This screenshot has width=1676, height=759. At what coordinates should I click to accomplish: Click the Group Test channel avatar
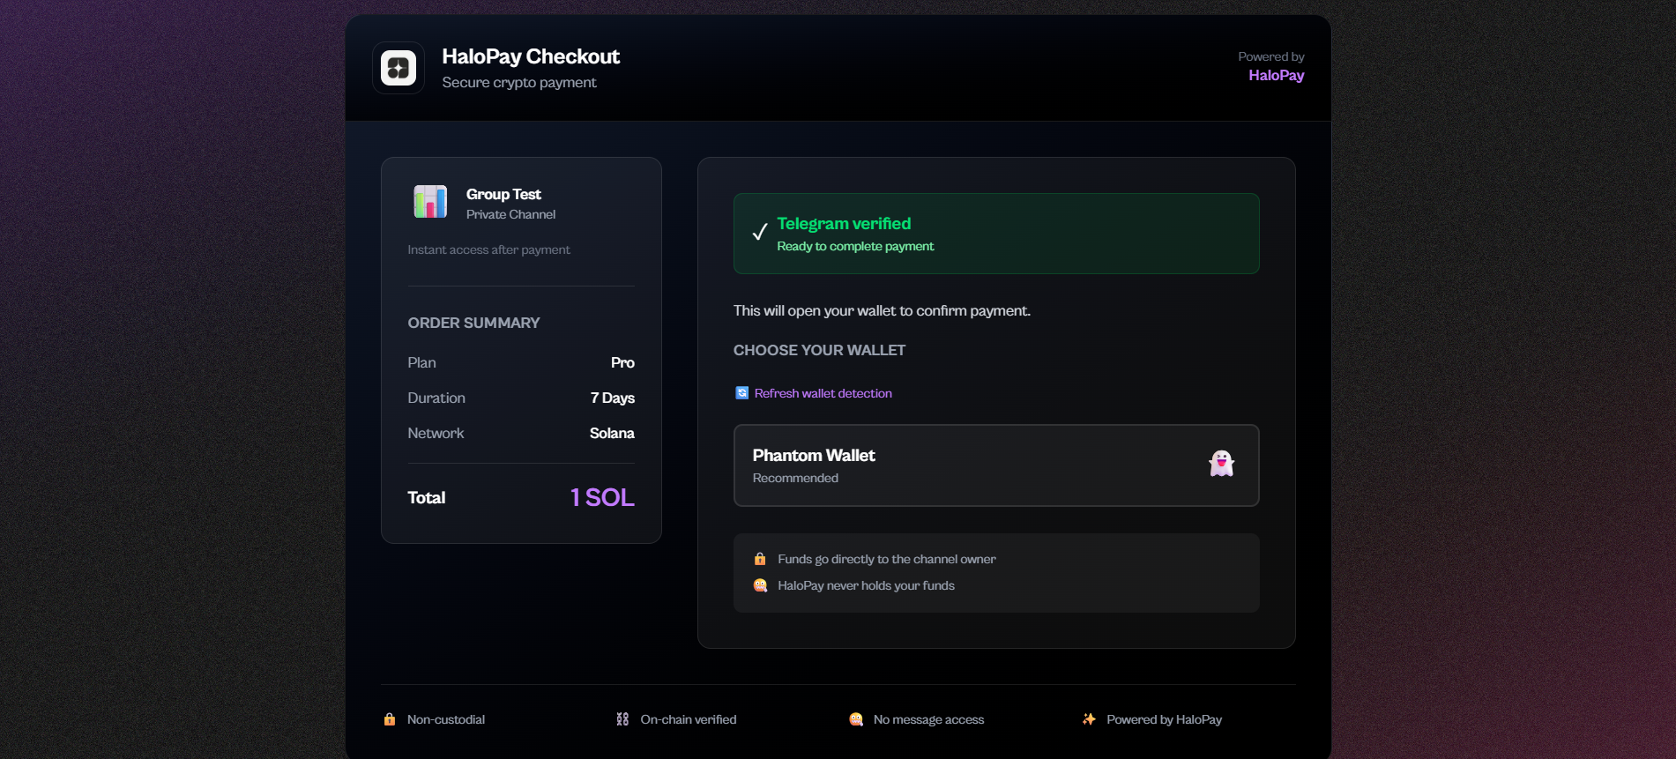pos(430,202)
